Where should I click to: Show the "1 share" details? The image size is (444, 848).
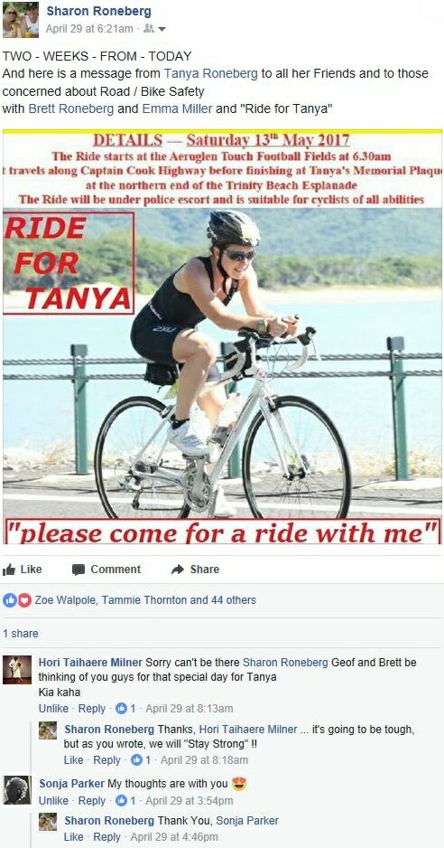pyautogui.click(x=21, y=634)
